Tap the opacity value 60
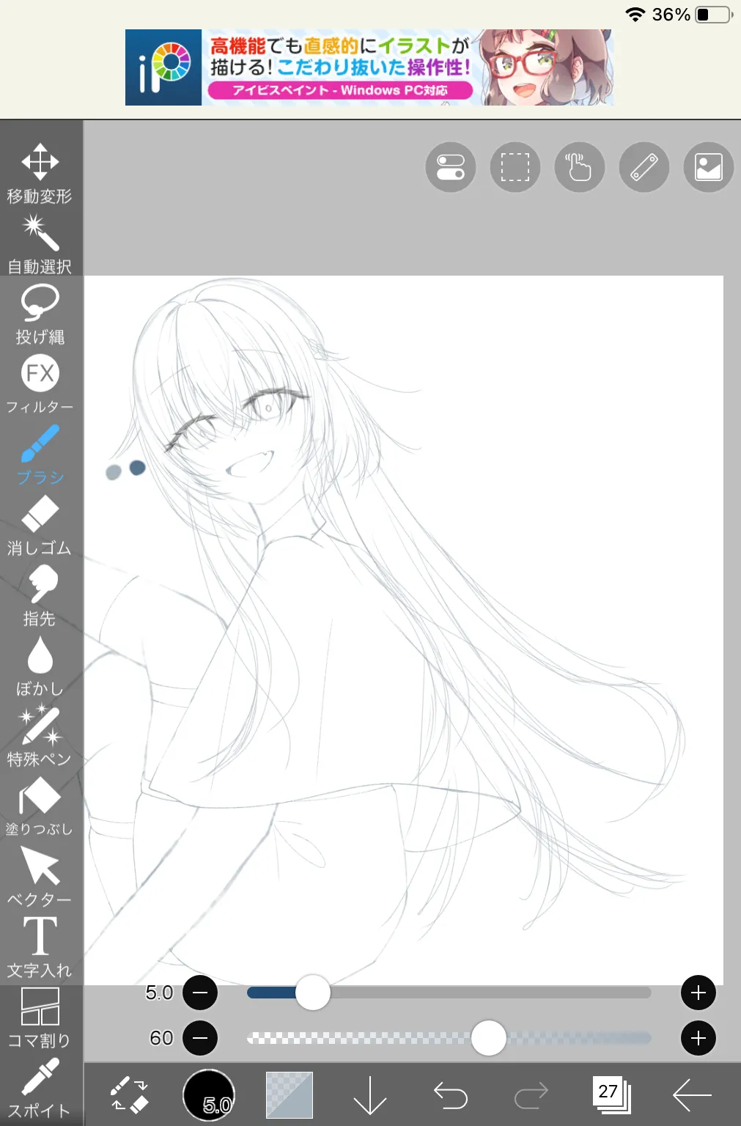 click(161, 1038)
